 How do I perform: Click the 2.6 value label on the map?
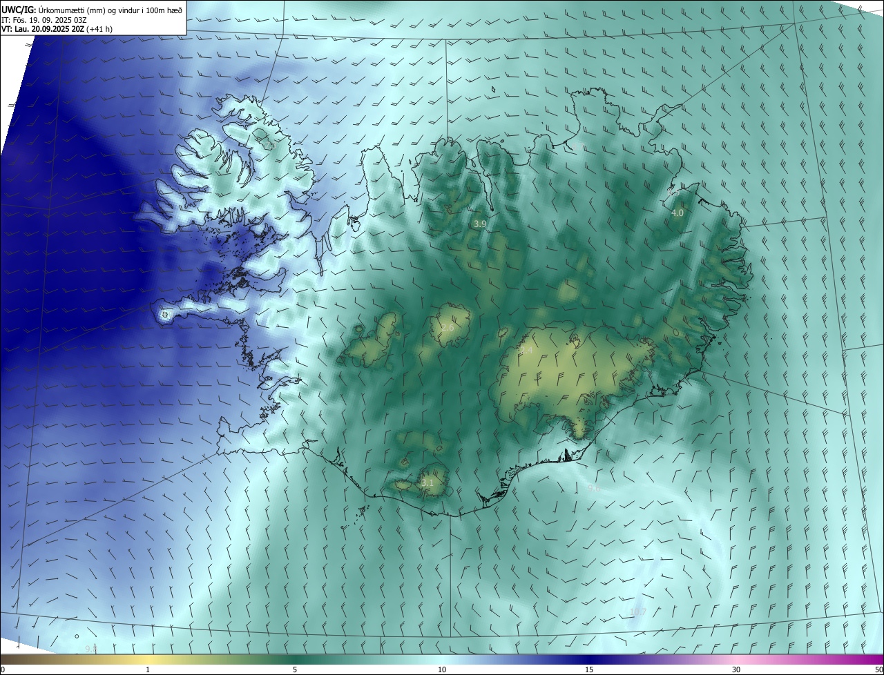point(448,327)
